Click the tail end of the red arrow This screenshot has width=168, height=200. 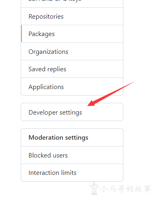pyautogui.click(x=133, y=82)
